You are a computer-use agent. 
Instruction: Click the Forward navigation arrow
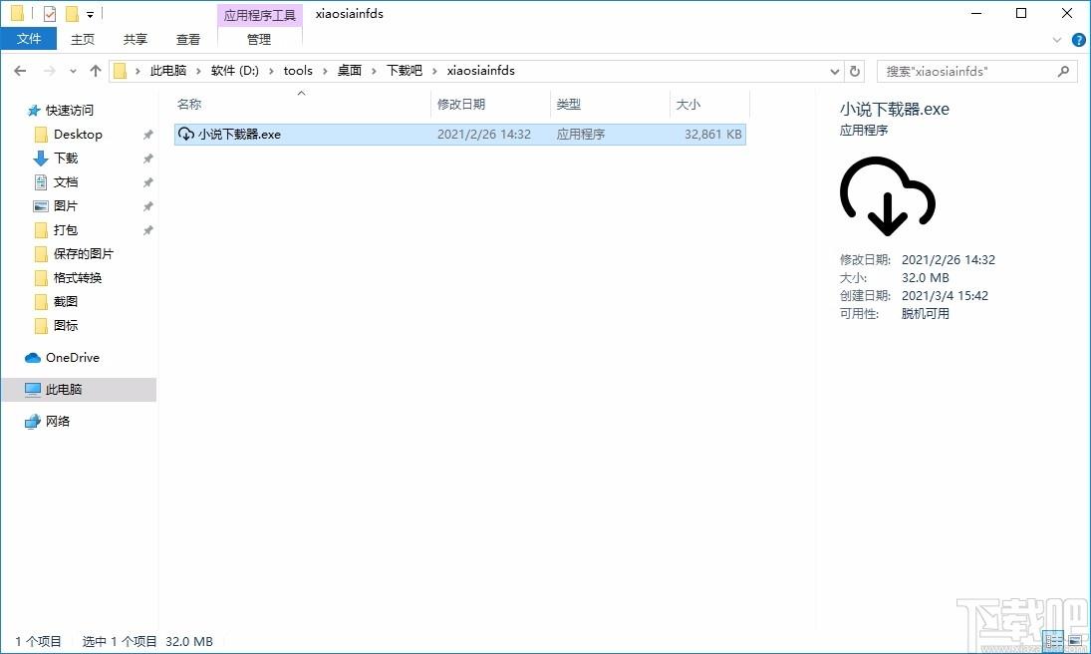coord(50,71)
